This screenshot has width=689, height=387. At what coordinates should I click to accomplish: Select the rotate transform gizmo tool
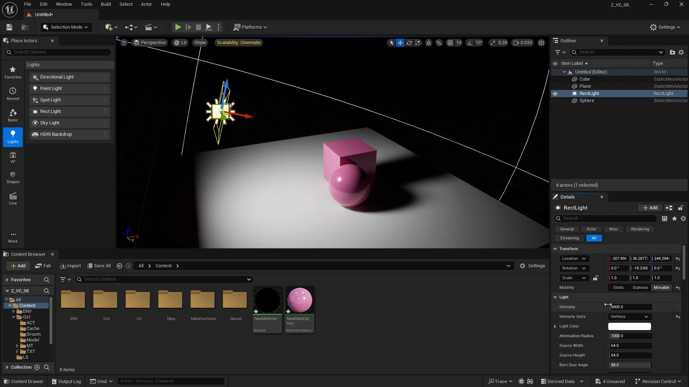(409, 43)
